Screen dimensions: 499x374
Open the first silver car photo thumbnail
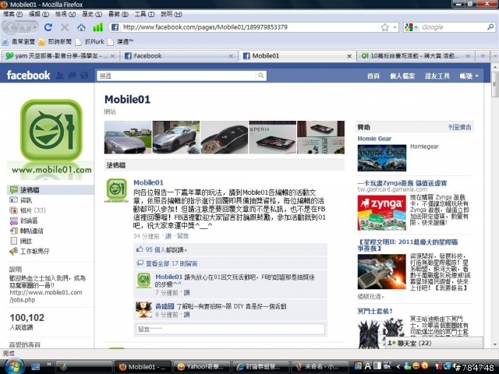128,137
